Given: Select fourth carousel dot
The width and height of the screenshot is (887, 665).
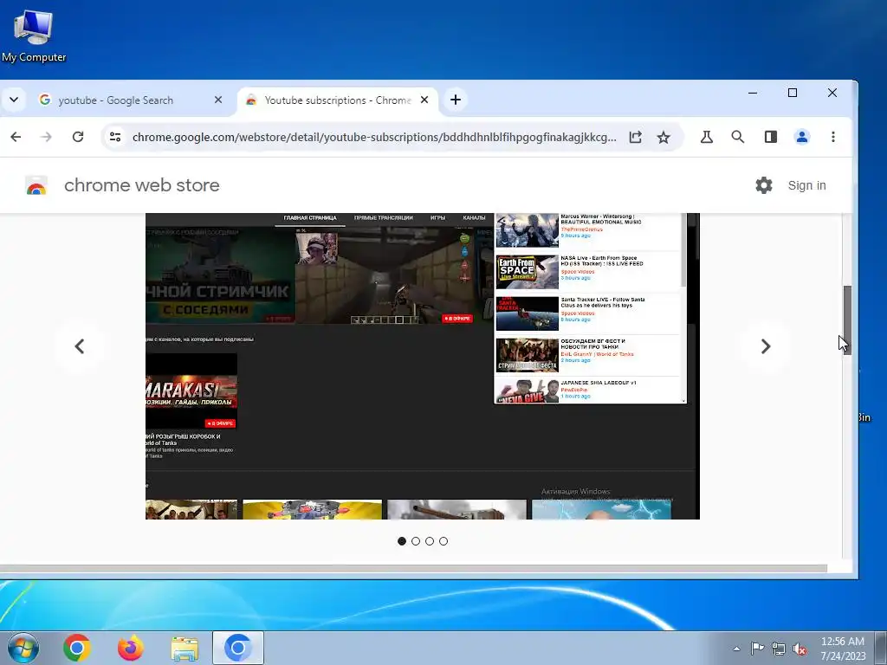Looking at the screenshot, I should point(443,541).
